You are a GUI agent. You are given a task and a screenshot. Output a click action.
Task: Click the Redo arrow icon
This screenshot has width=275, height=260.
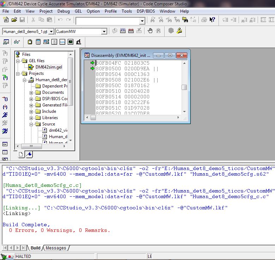tap(68, 20)
